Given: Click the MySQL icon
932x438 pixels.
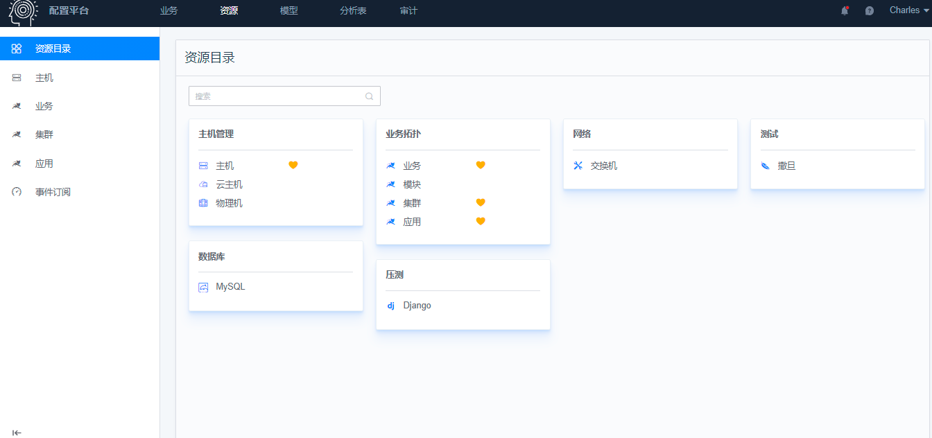Looking at the screenshot, I should pos(203,287).
